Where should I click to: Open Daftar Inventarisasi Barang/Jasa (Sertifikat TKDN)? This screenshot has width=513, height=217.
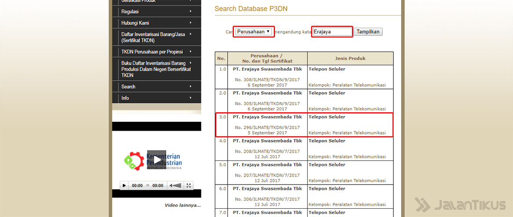(157, 37)
